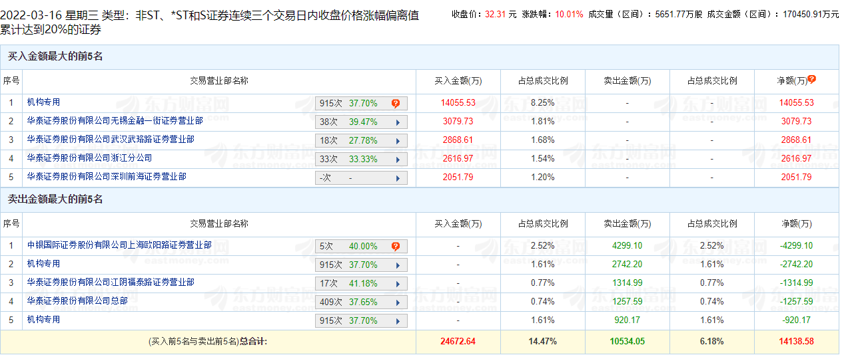Expand stats for 华泰证券总部 via arrow
Image resolution: width=842 pixels, height=357 pixels.
[398, 302]
